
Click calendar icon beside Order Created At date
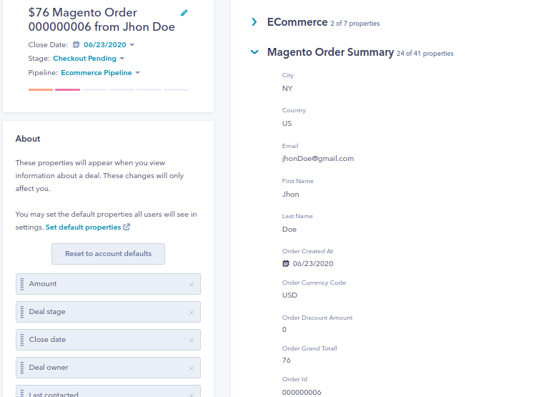click(286, 263)
